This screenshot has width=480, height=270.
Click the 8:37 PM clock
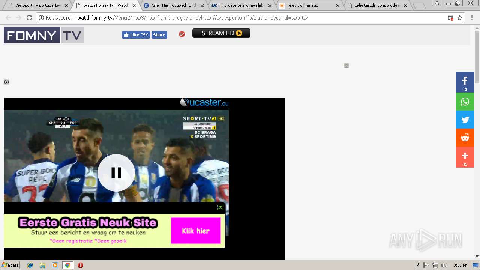click(461, 265)
